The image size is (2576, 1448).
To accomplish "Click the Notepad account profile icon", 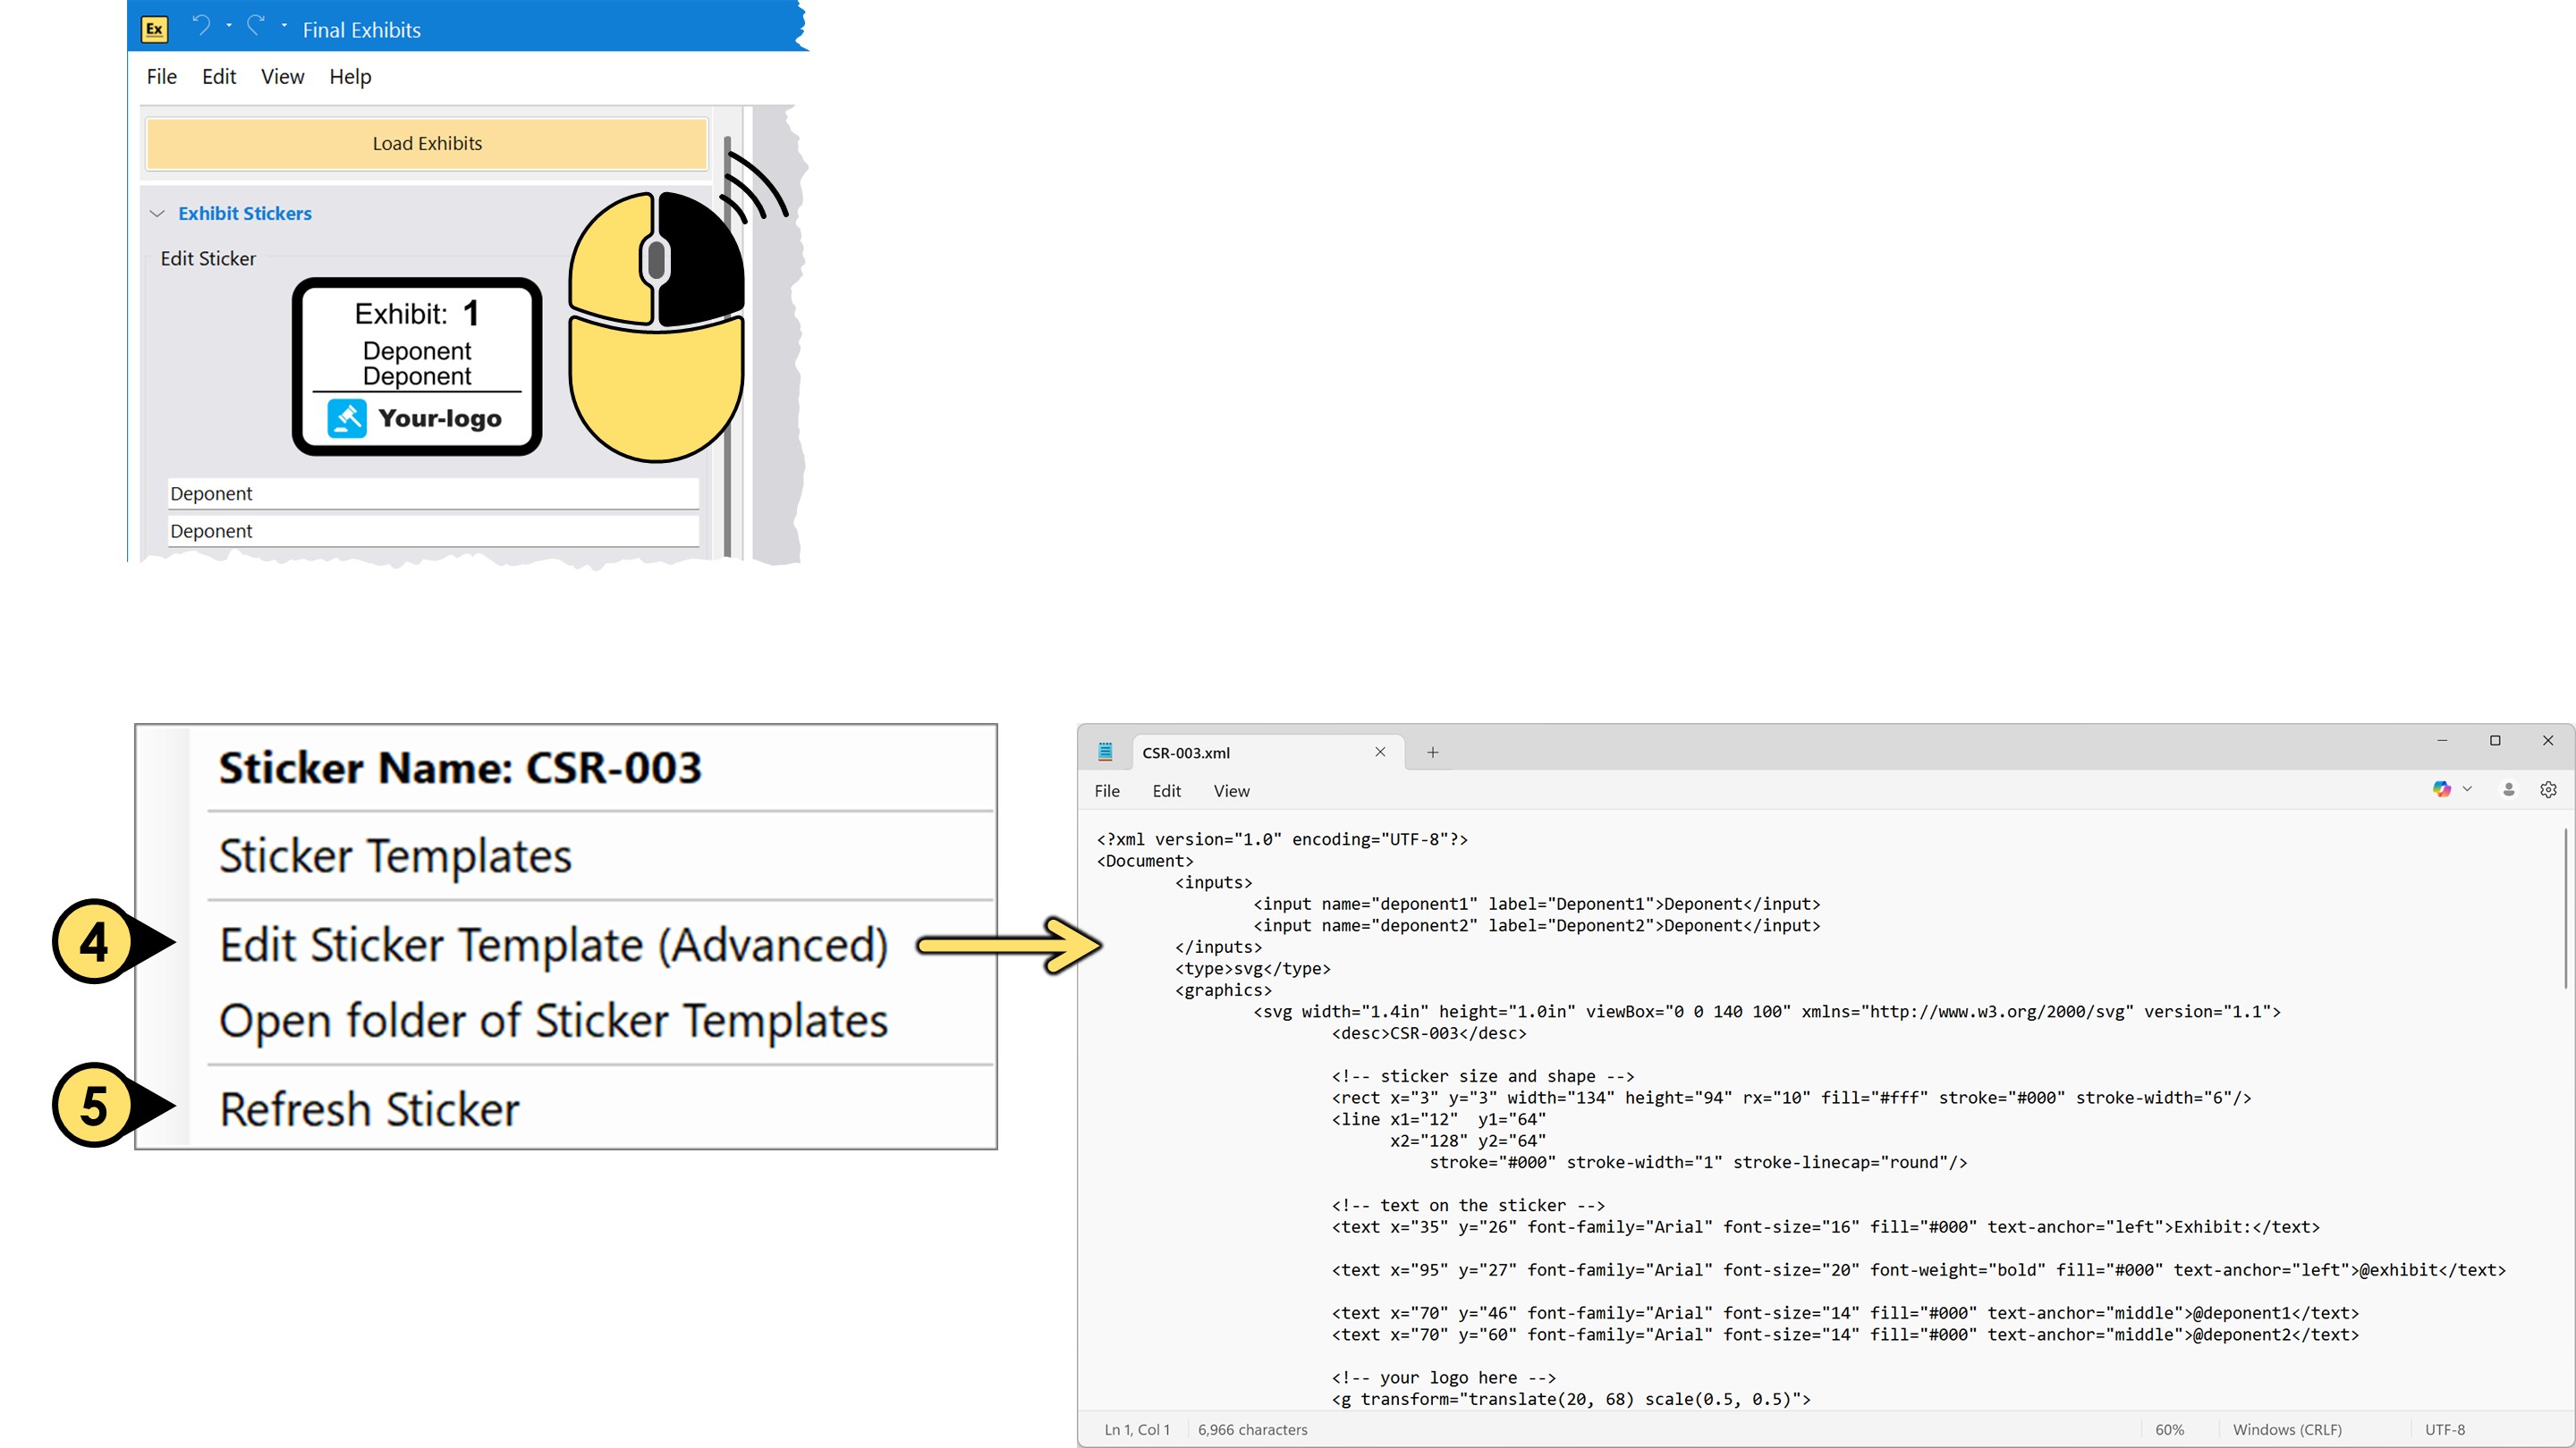I will [2508, 789].
